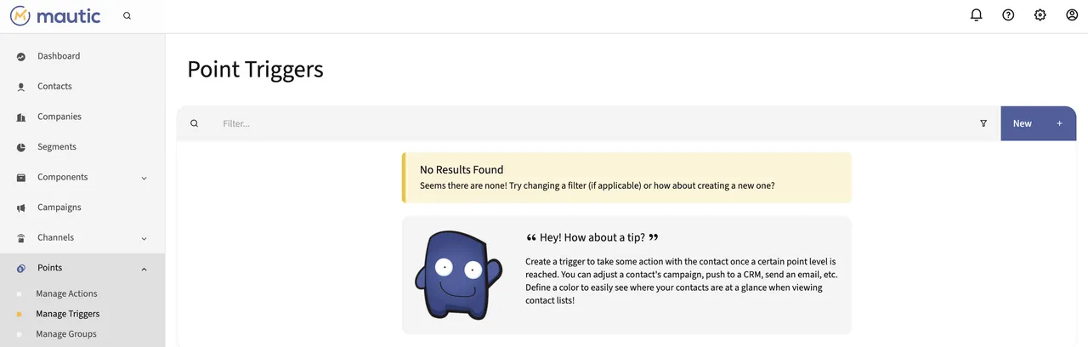
Task: Click the New button
Action: (x=1038, y=123)
